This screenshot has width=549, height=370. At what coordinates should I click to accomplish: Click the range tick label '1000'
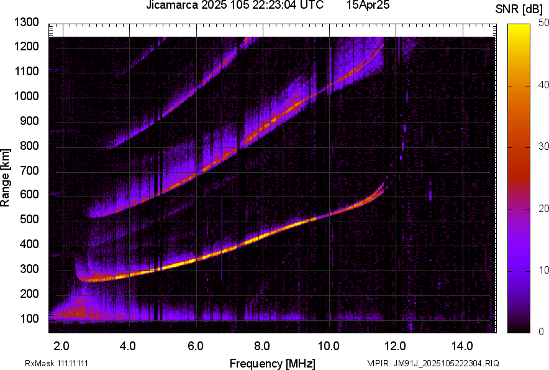click(x=26, y=96)
